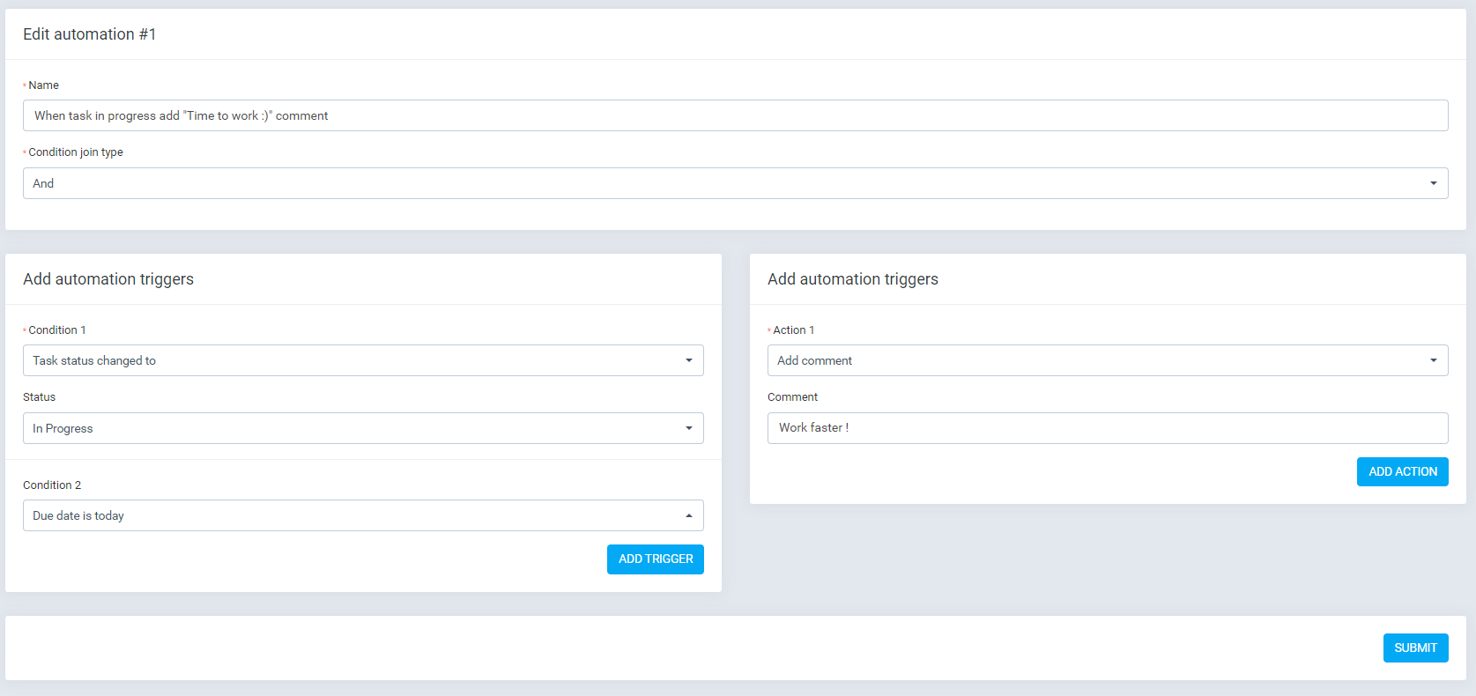Click the Condition join type label

[x=76, y=152]
